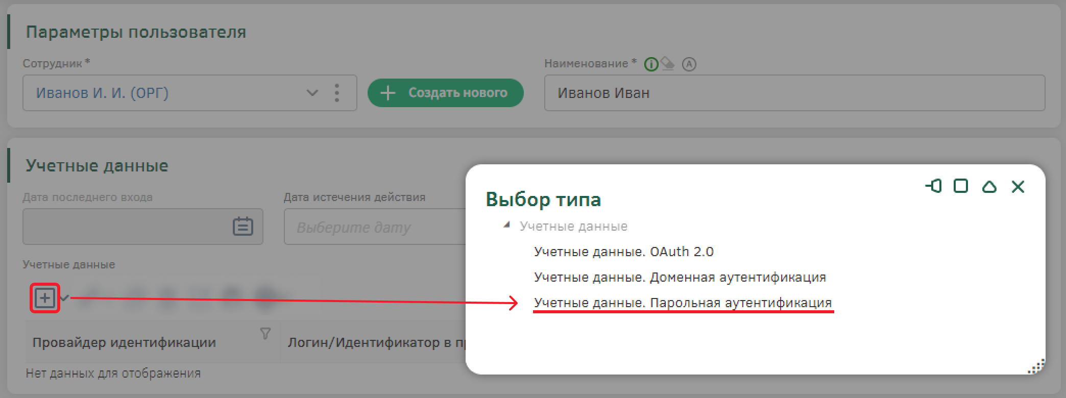Click the Наименование input with Иванов Иван
The height and width of the screenshot is (398, 1066).
(x=794, y=93)
